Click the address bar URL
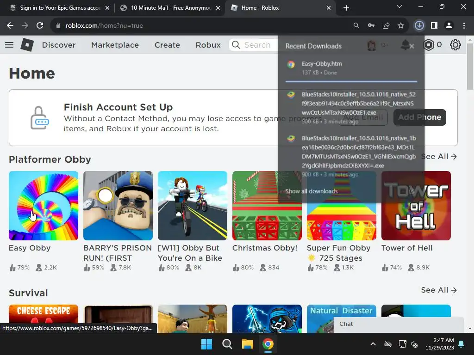This screenshot has height=355, width=474. [x=104, y=26]
